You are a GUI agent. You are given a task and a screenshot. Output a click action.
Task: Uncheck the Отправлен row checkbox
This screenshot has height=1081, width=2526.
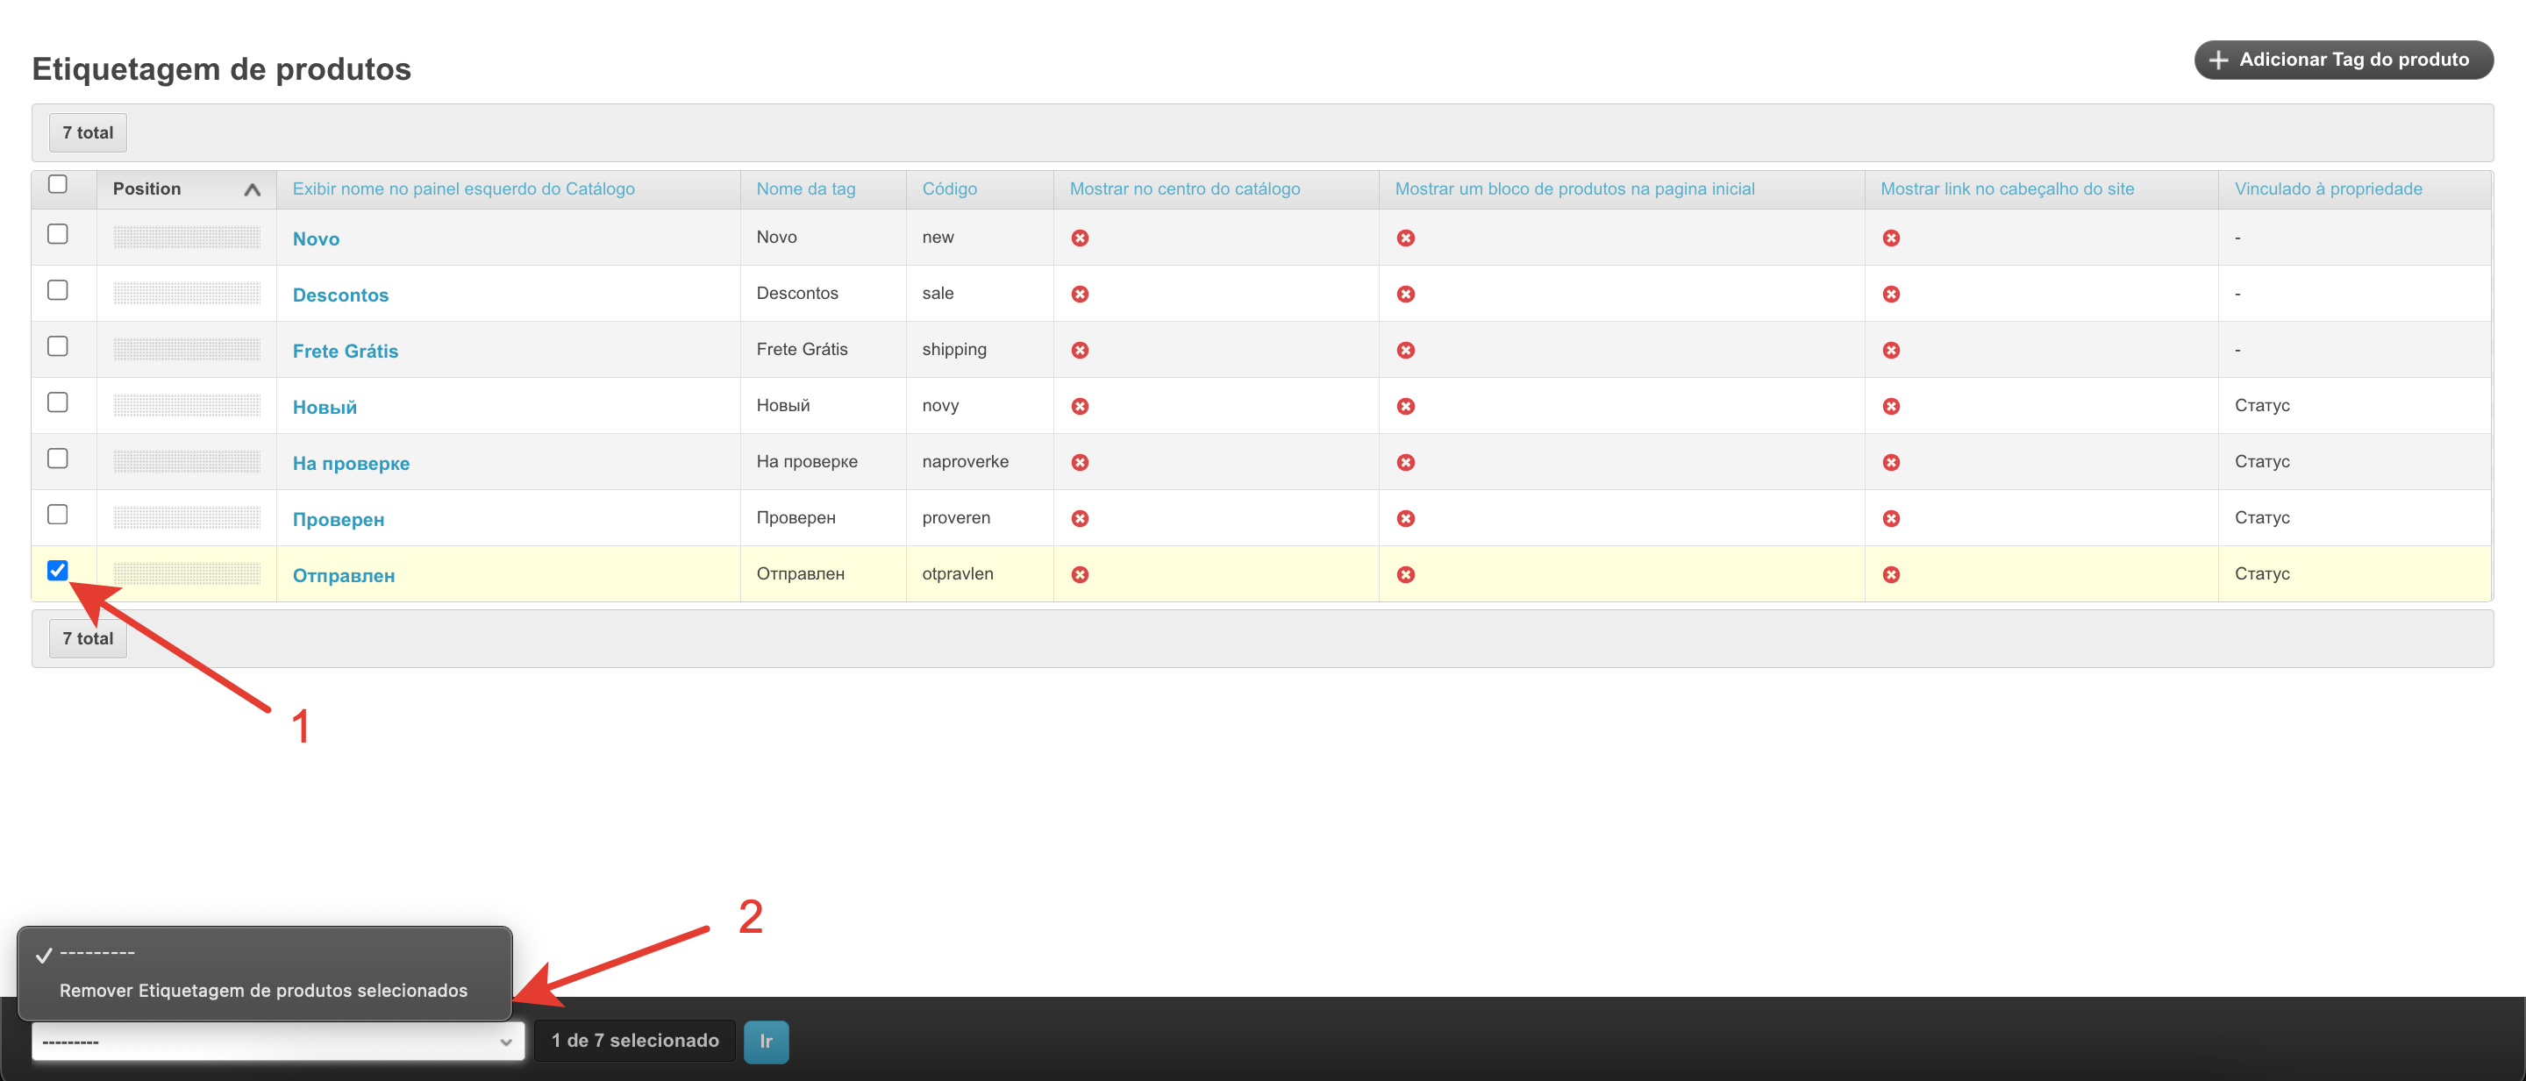pos(58,571)
